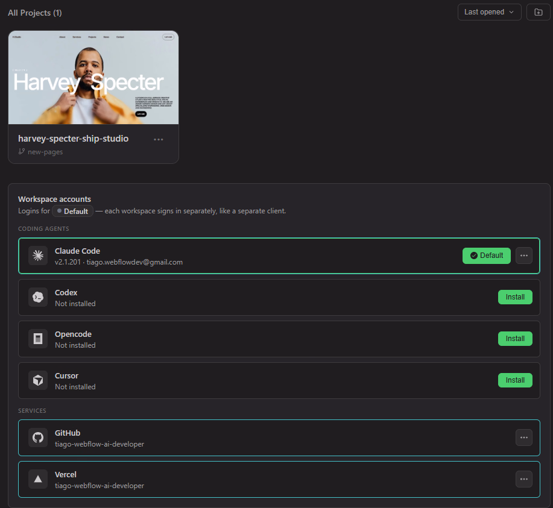553x508 pixels.
Task: Click the Claude Code asterisk icon
Action: pos(38,256)
